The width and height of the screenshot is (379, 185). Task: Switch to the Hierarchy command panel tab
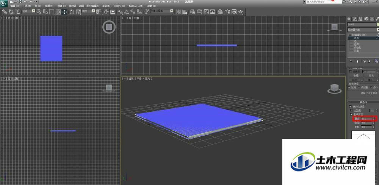tap(360, 19)
